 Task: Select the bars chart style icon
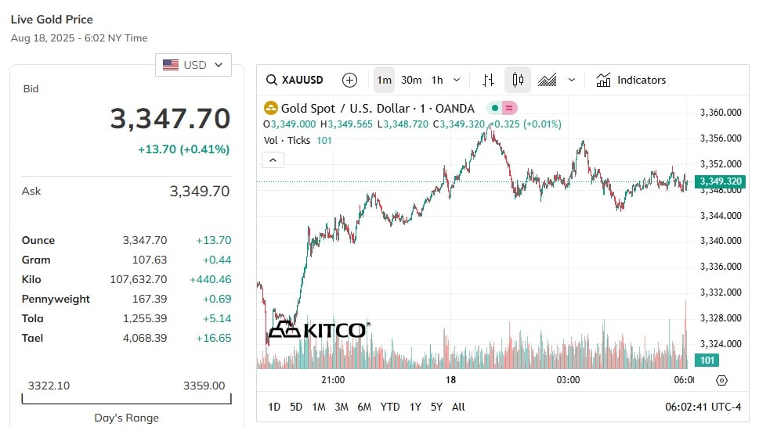click(488, 81)
